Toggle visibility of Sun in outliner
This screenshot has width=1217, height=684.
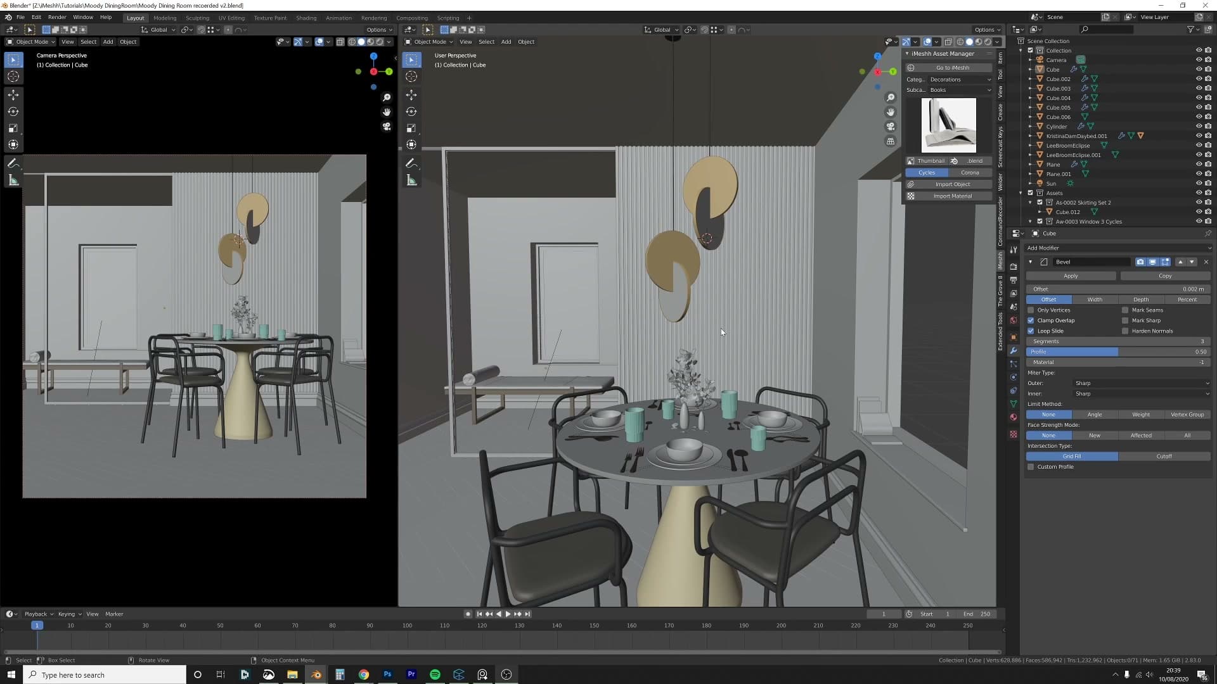(1199, 184)
